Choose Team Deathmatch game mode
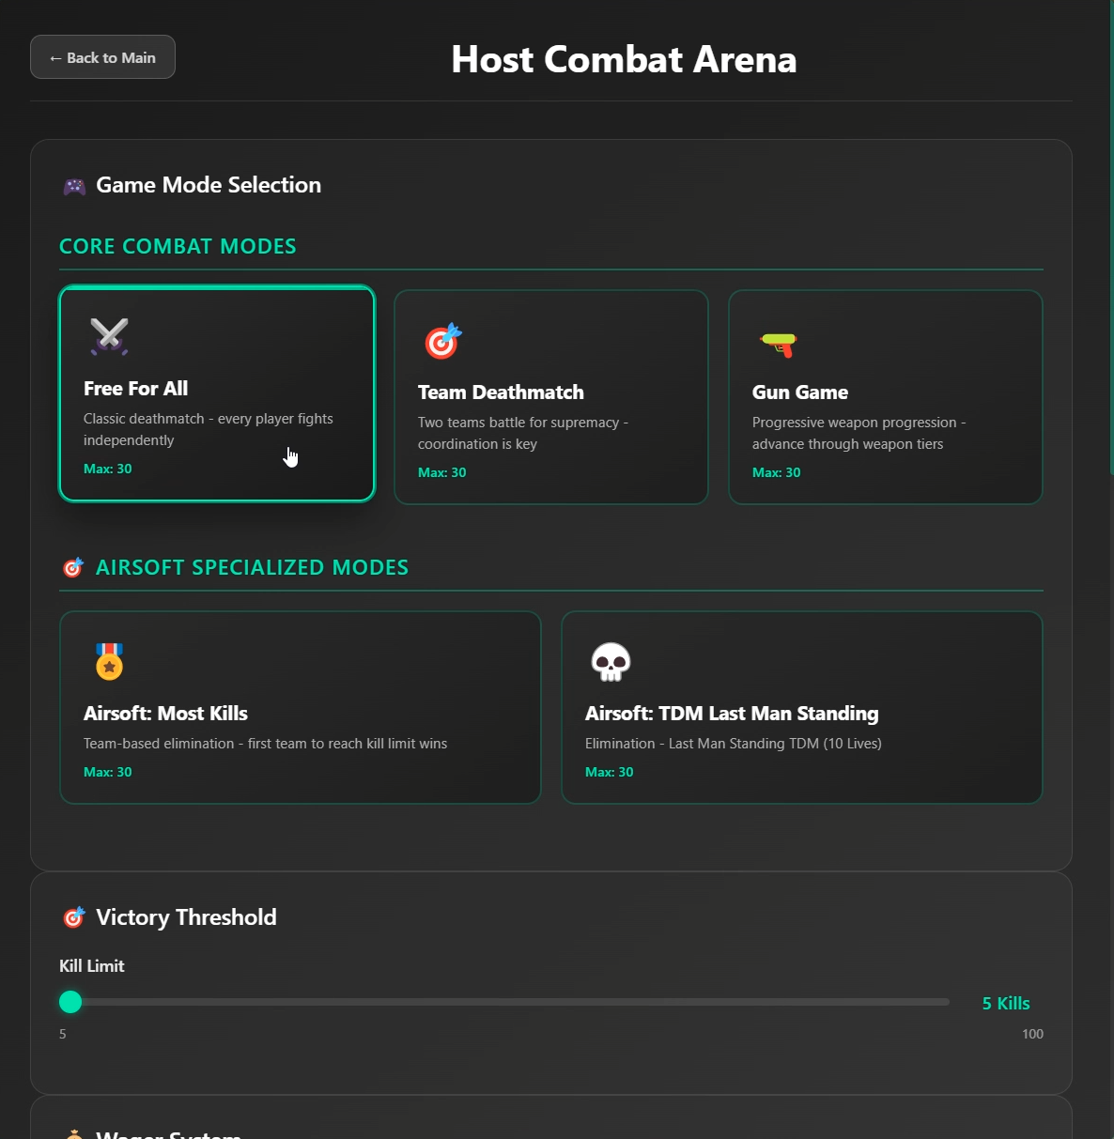Screen dimensions: 1114x1139 coord(551,397)
